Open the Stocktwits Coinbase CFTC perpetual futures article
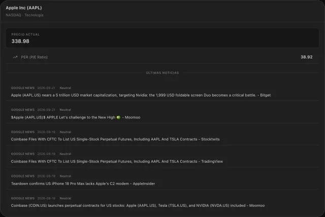 tap(115, 139)
